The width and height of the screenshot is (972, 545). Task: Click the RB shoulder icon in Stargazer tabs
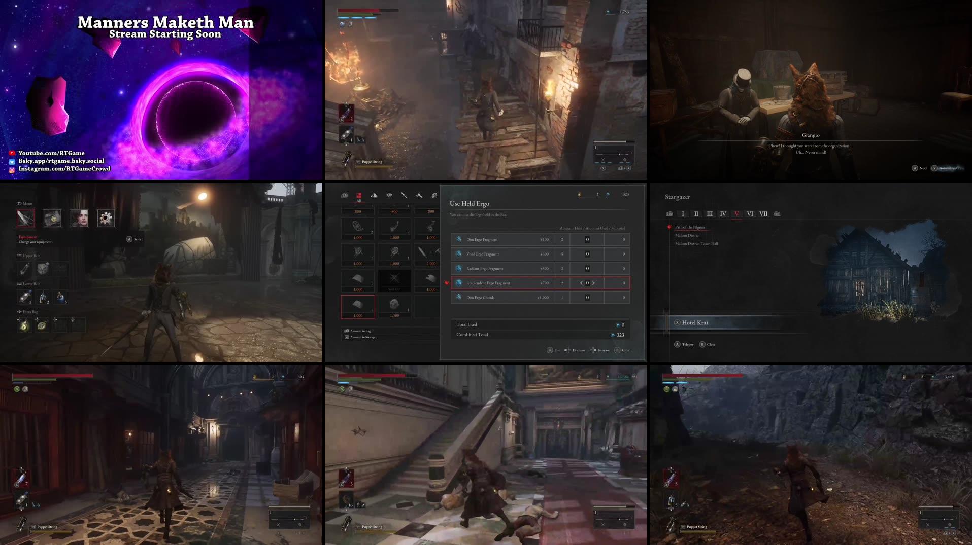[777, 214]
